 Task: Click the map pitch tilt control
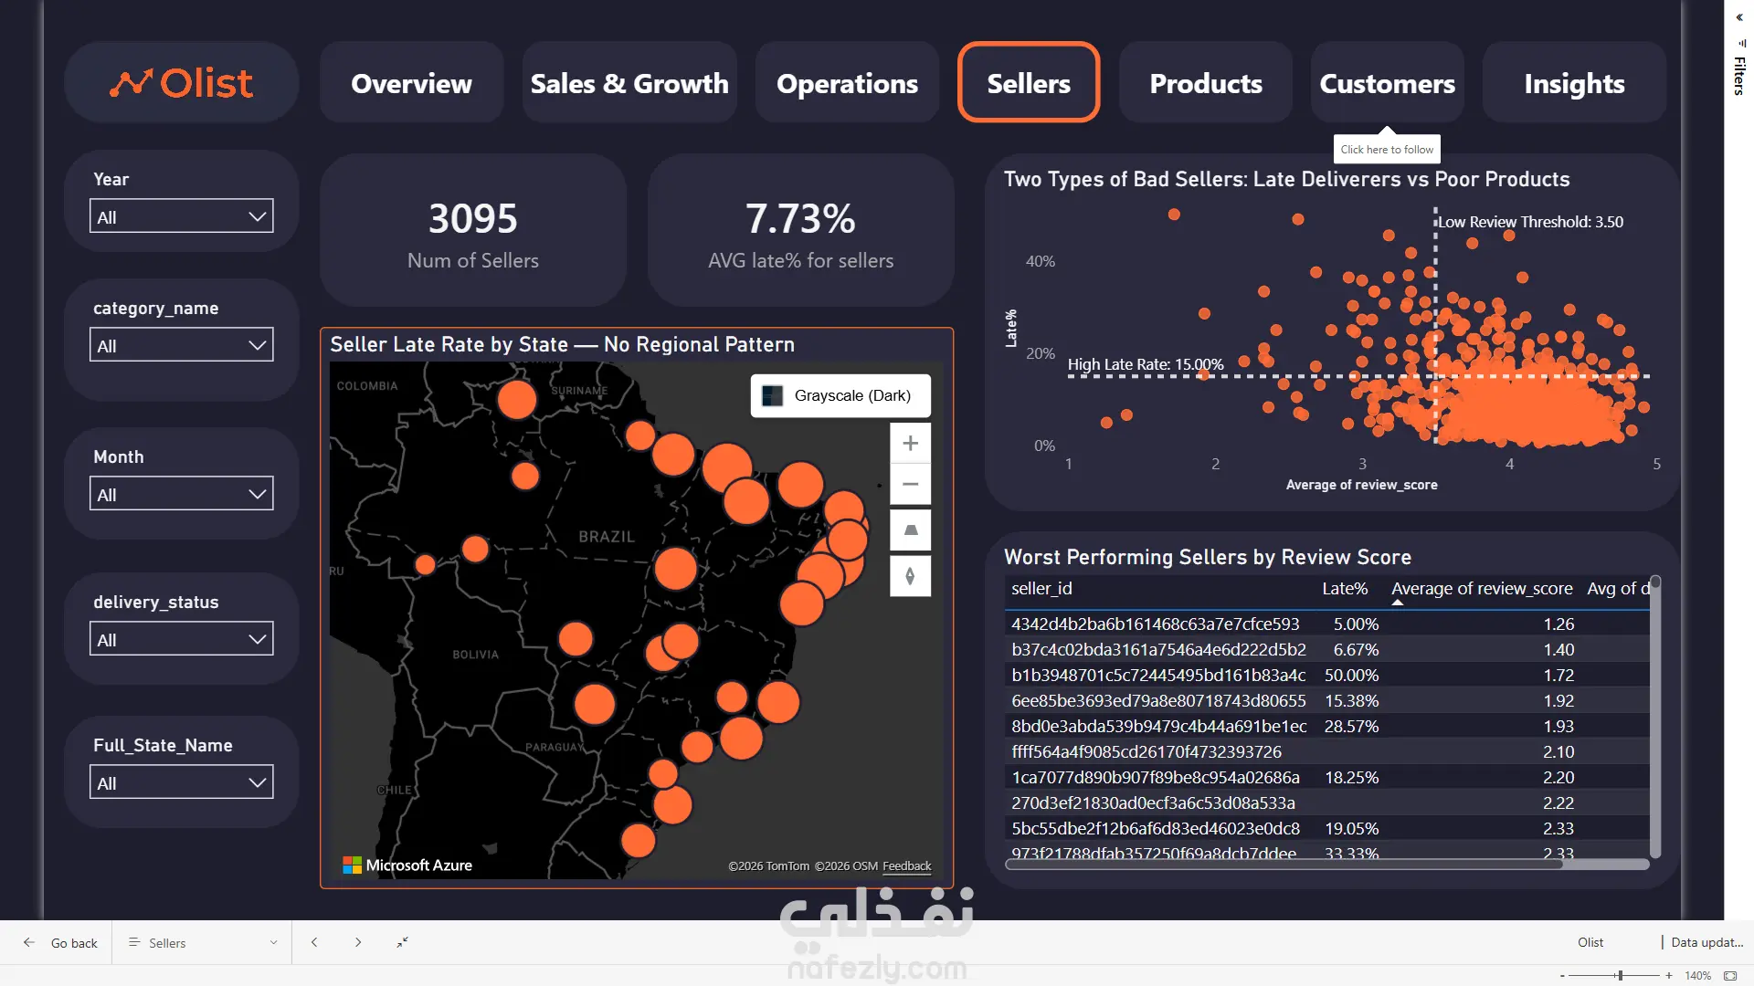(910, 530)
